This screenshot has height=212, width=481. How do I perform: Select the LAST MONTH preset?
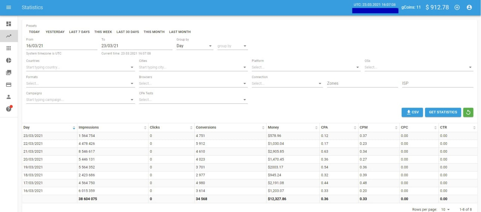180,32
